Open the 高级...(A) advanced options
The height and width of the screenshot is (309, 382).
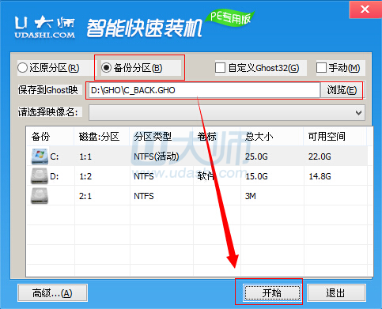(x=52, y=293)
